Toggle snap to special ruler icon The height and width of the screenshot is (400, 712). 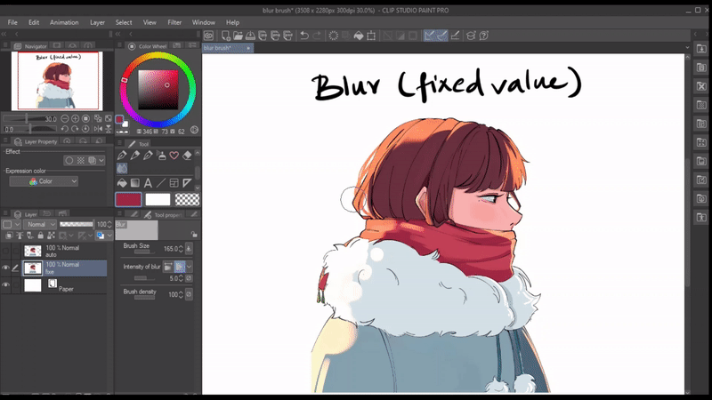(x=441, y=36)
